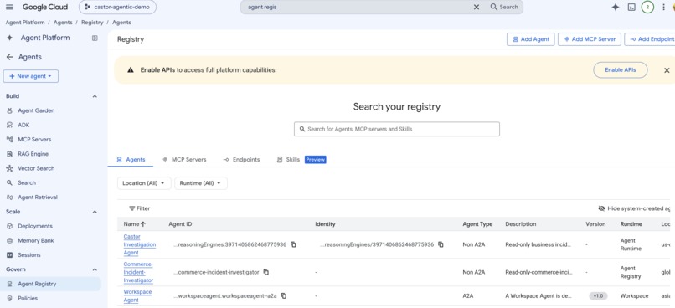
Task: Dismiss the Enable APIs warning banner
Action: (667, 70)
